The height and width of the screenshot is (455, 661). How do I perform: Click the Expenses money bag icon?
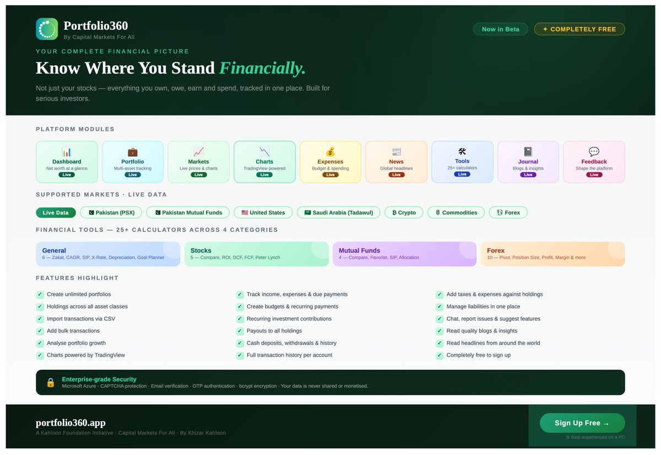click(330, 152)
